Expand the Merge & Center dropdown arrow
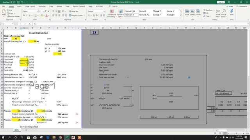 [84, 16]
